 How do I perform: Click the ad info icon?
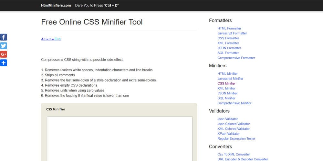pyautogui.click(x=56, y=39)
